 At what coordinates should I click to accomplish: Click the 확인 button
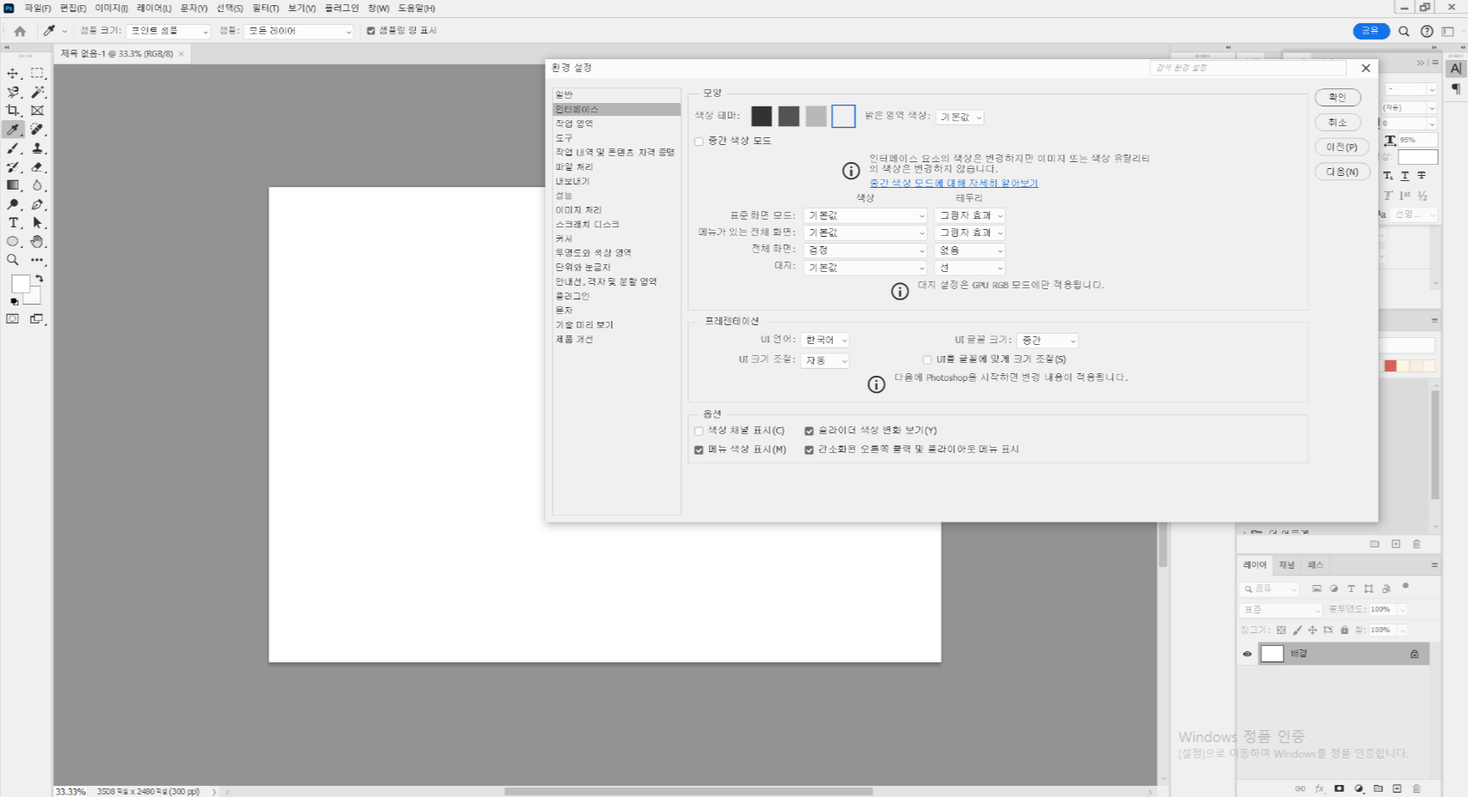click(x=1338, y=98)
